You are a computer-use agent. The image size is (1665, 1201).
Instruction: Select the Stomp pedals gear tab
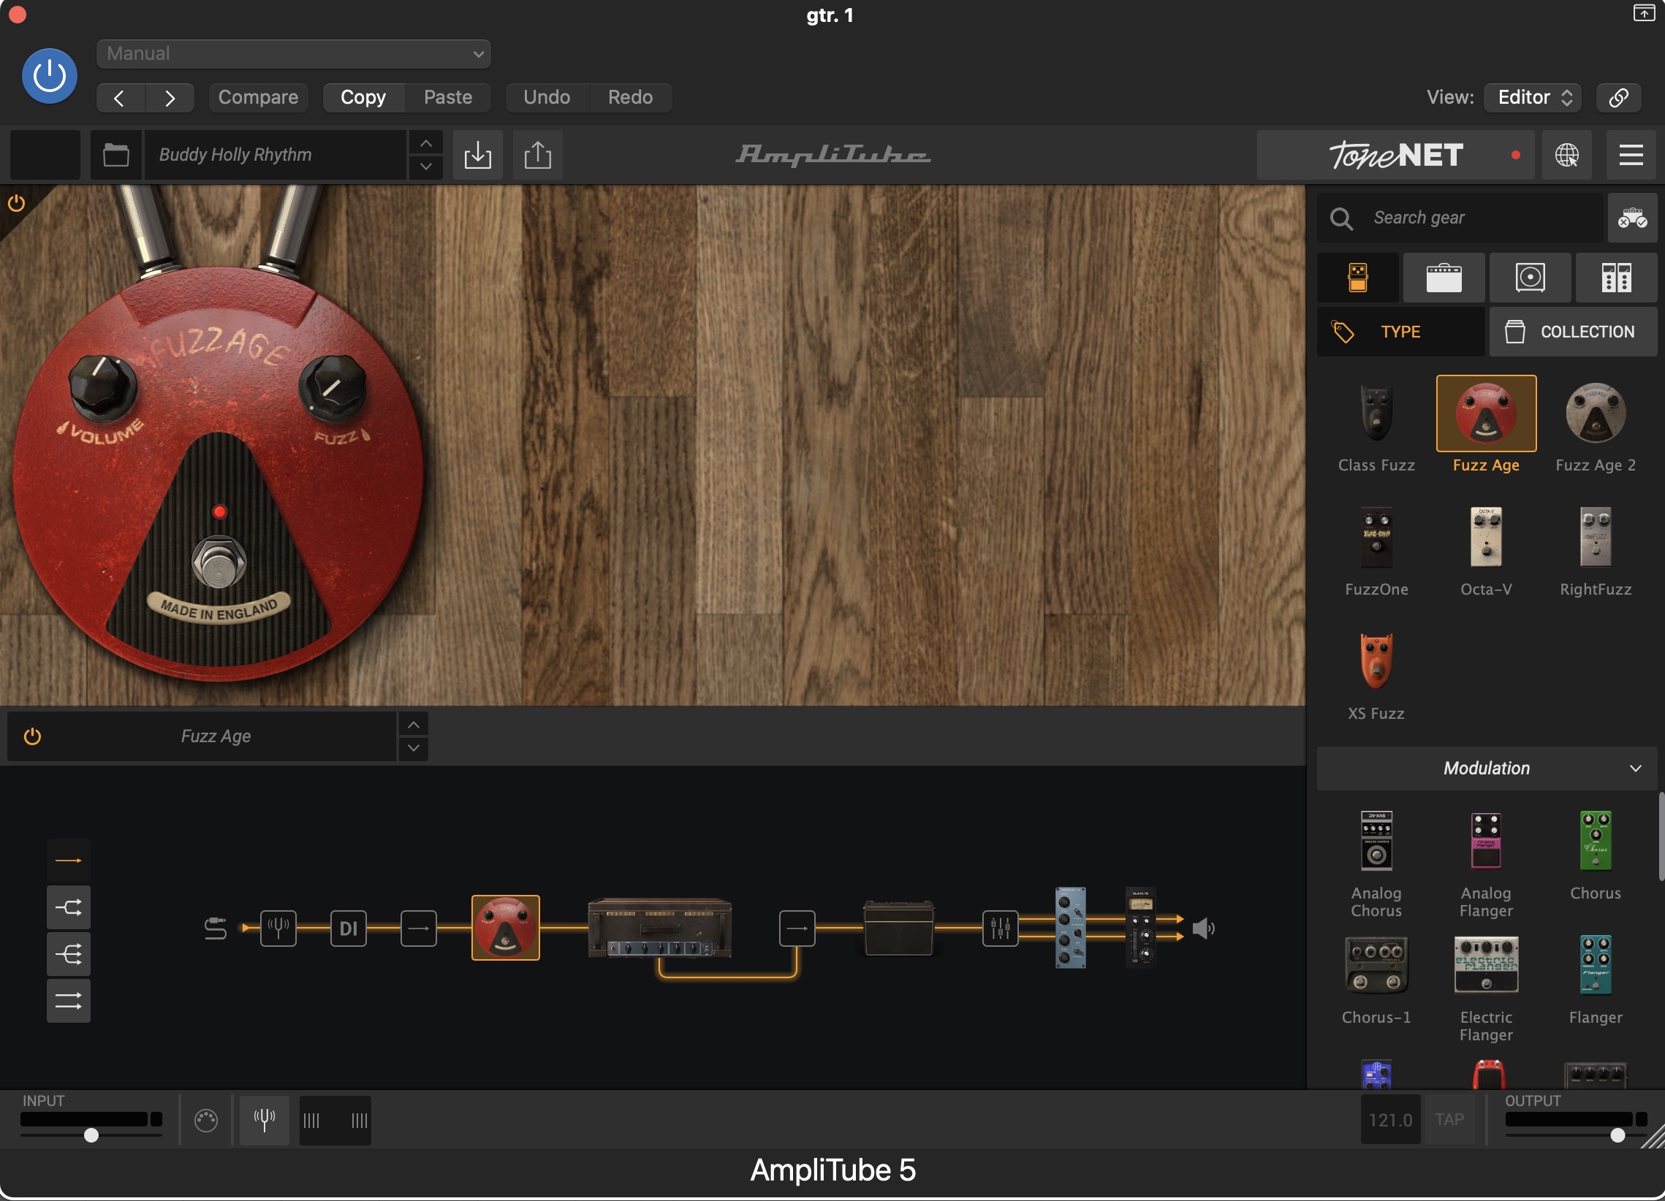tap(1357, 278)
